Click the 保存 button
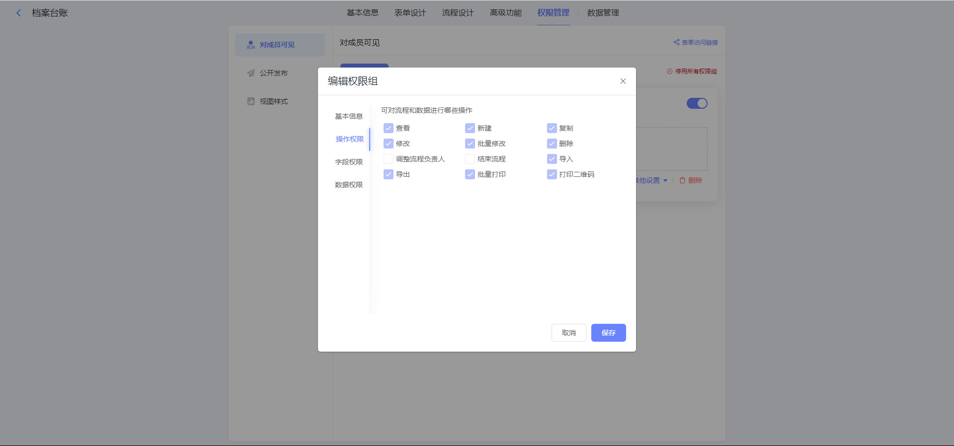The image size is (954, 446). pyautogui.click(x=608, y=333)
